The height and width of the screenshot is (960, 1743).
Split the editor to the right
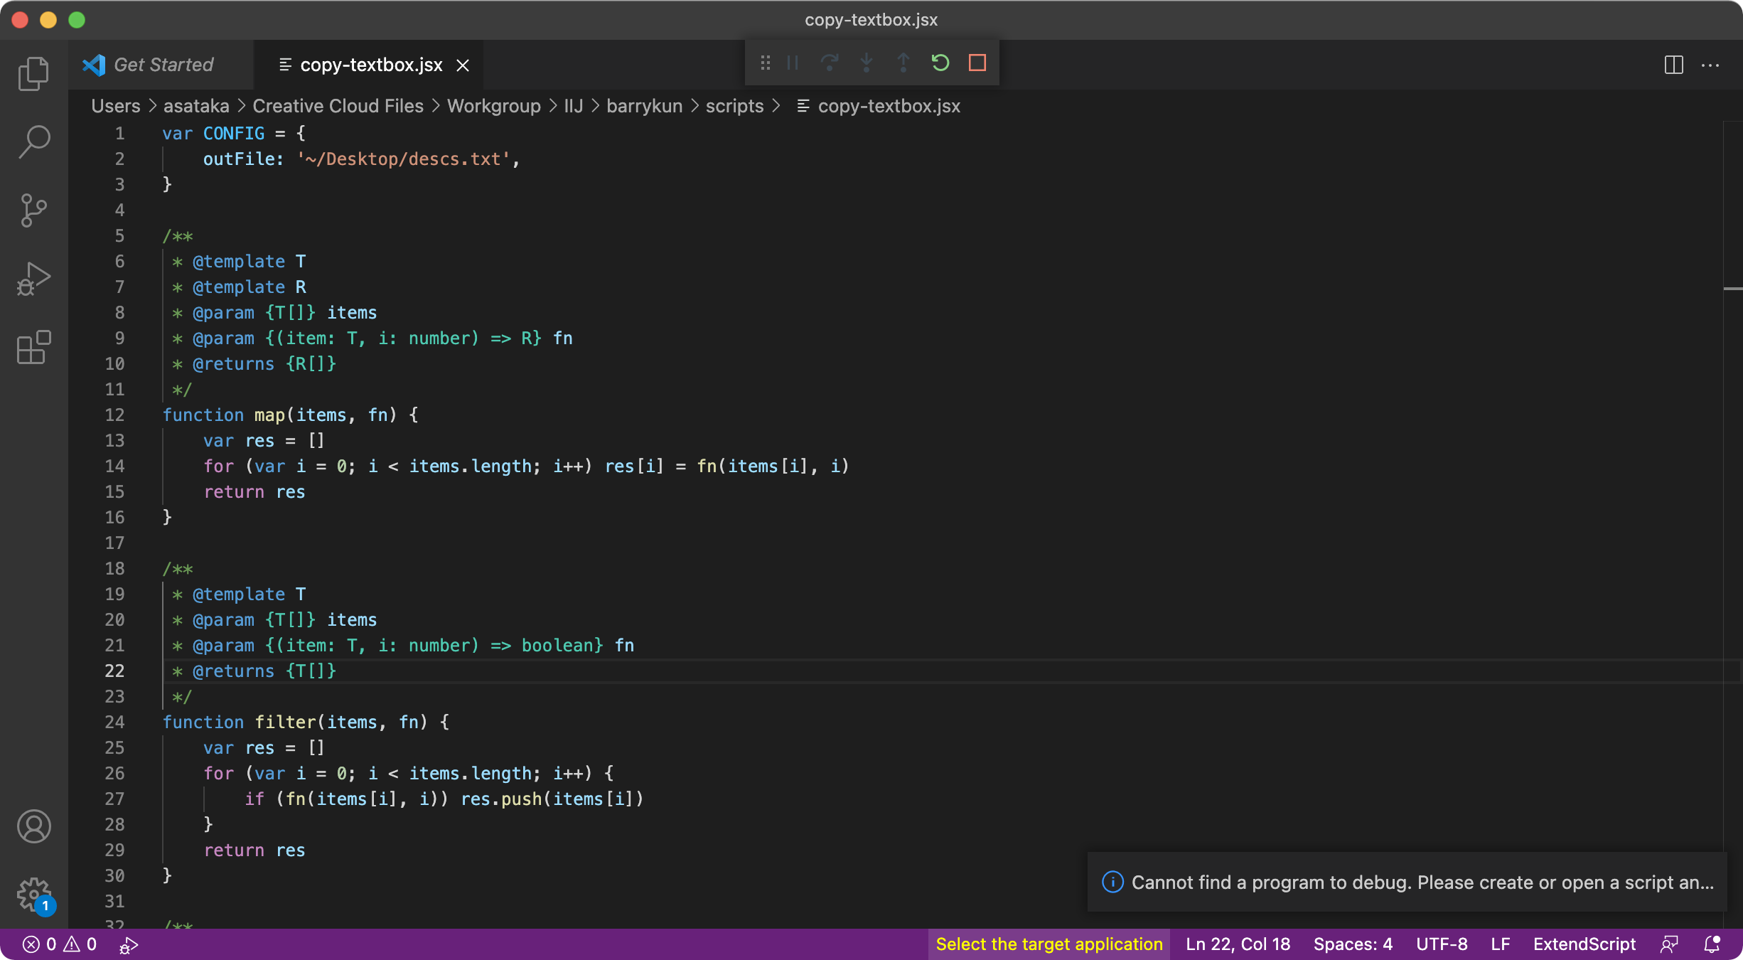(1673, 65)
